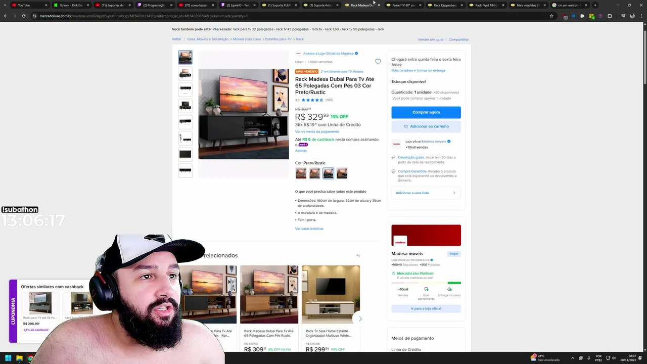Go back using browser back arrow
Image resolution: width=647 pixels, height=364 pixels.
(x=6, y=16)
